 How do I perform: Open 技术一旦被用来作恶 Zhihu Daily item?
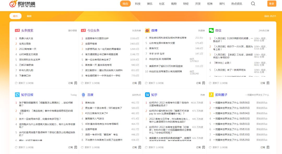click(x=40, y=119)
